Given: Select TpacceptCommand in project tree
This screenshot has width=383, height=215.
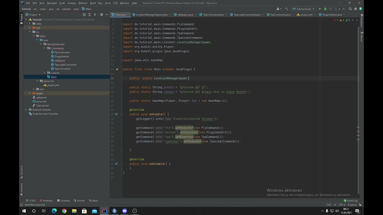Looking at the screenshot, I should [x=65, y=64].
